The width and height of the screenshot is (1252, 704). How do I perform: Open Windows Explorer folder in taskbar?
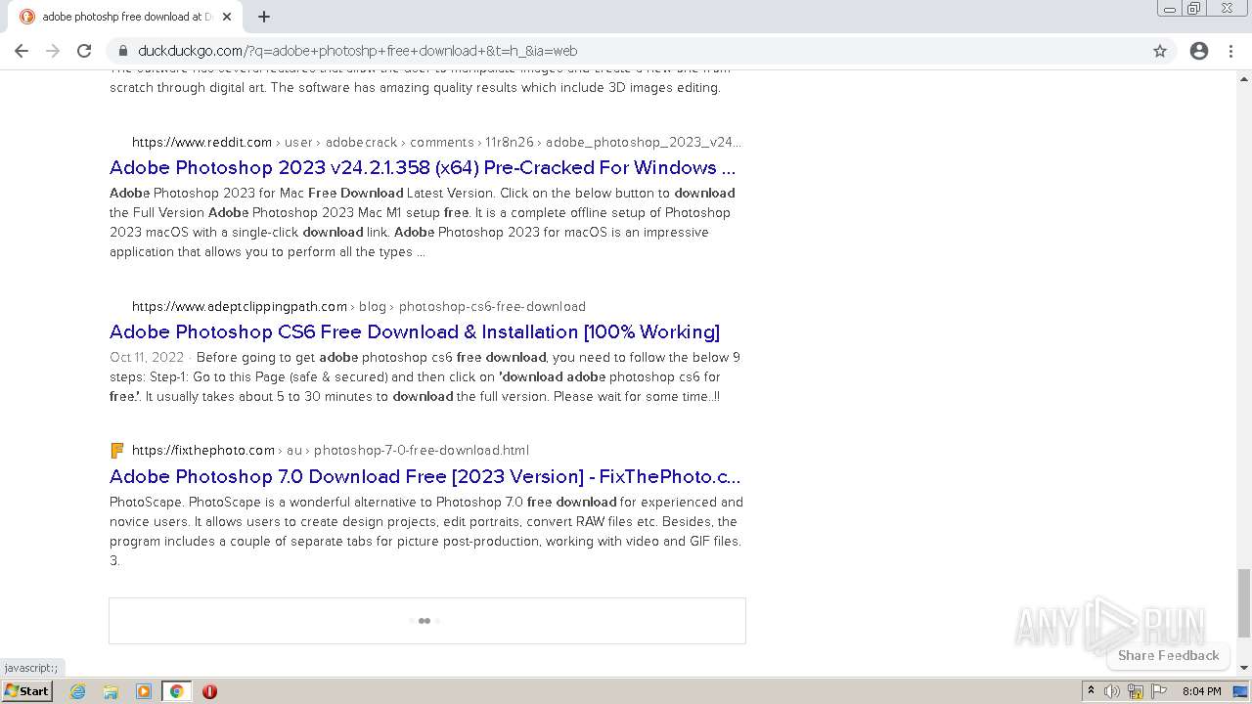[111, 691]
